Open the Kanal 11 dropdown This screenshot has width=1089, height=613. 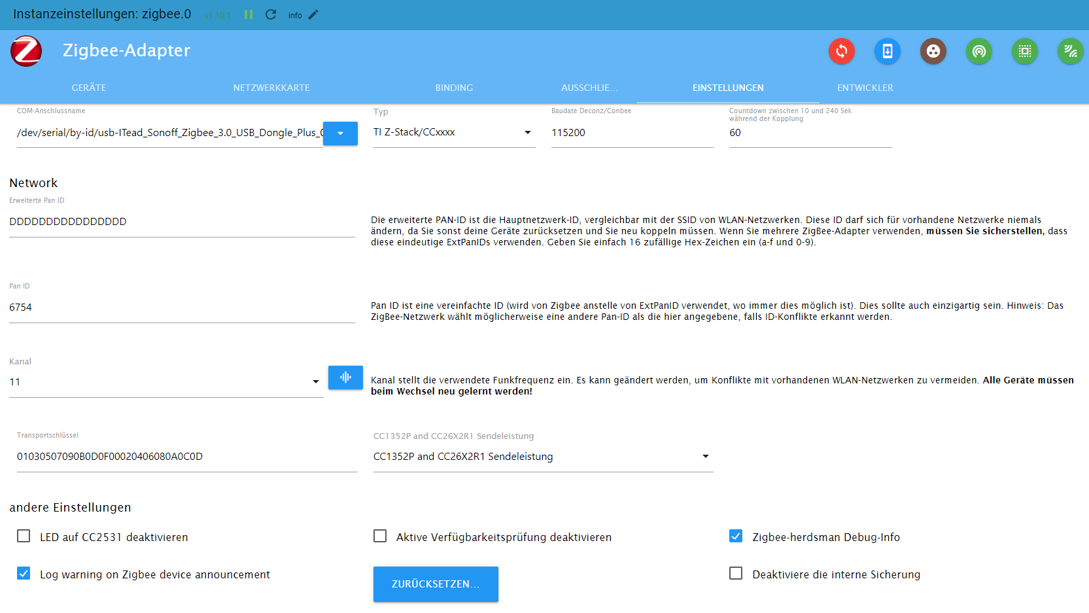click(x=166, y=382)
